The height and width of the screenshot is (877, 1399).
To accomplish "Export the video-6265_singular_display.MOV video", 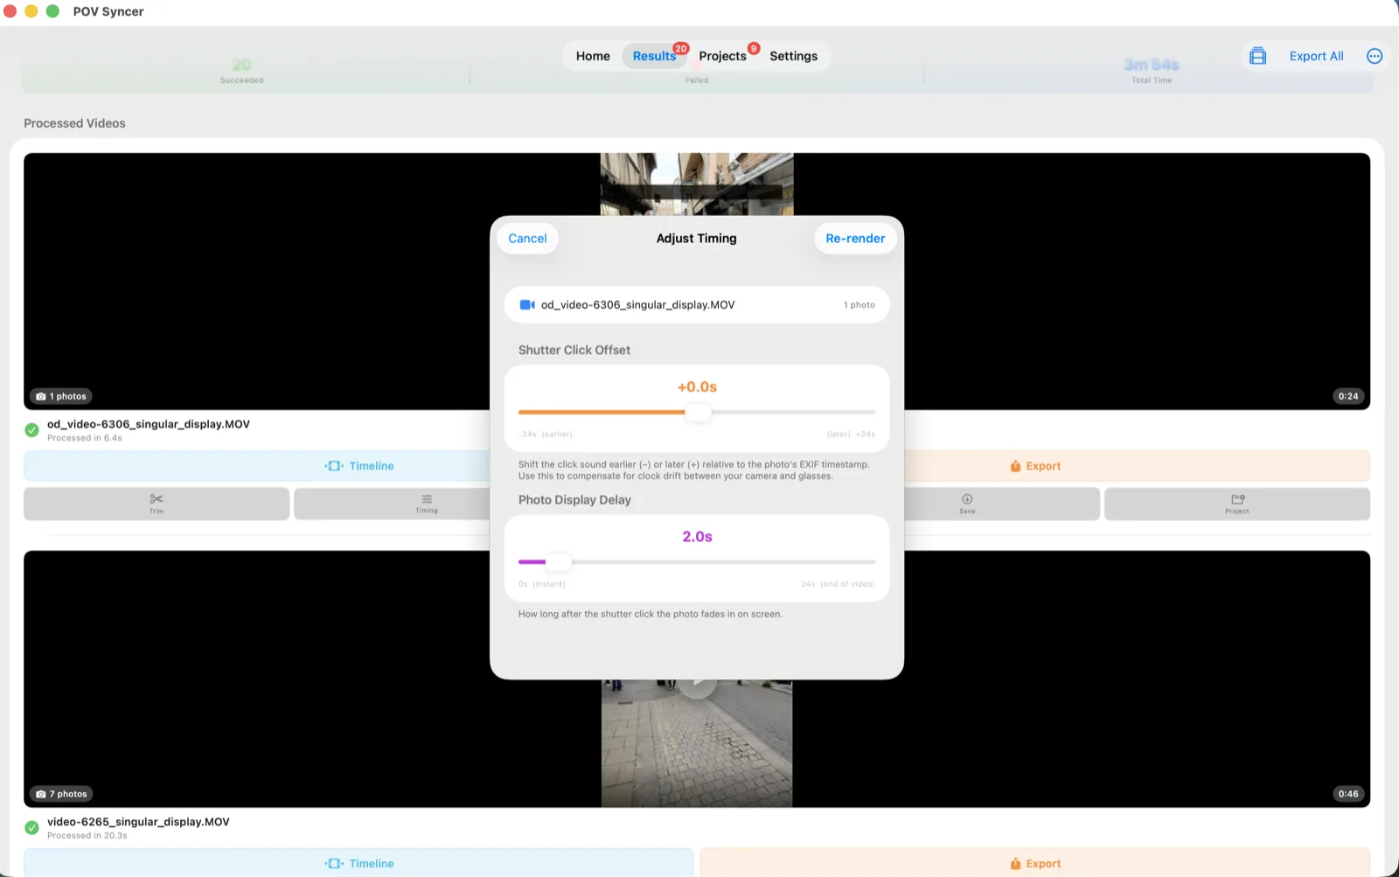I will [1035, 863].
